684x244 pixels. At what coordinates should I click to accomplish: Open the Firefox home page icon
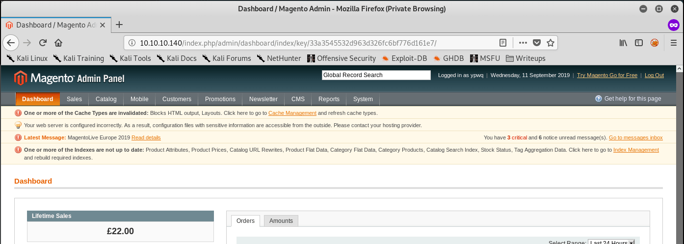[x=58, y=43]
